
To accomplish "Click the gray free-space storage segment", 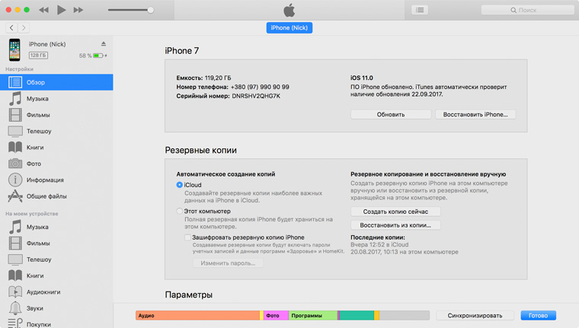I will (x=405, y=316).
